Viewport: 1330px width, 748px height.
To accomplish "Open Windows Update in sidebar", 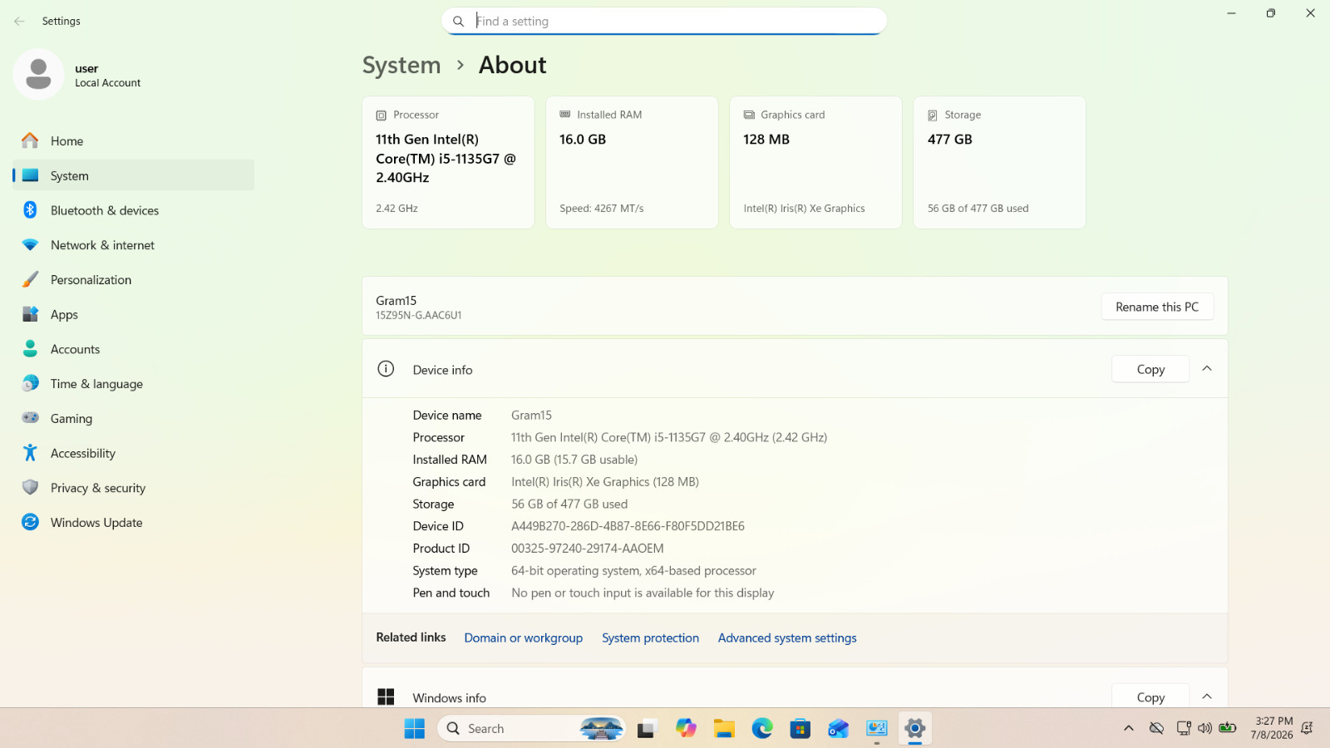I will click(x=133, y=523).
